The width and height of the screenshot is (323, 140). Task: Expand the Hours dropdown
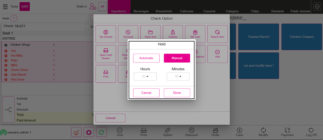[145, 76]
